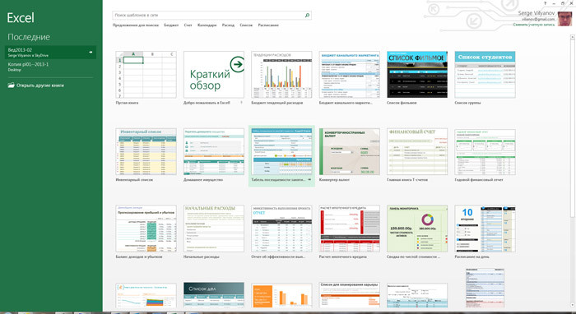Select the Начальные расходы template

point(214,229)
